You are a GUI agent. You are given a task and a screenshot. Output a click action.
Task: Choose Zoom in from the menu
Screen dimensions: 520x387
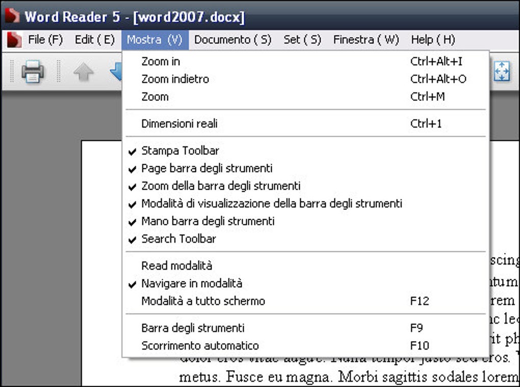161,62
